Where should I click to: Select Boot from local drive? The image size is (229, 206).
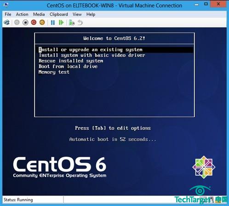coord(68,66)
